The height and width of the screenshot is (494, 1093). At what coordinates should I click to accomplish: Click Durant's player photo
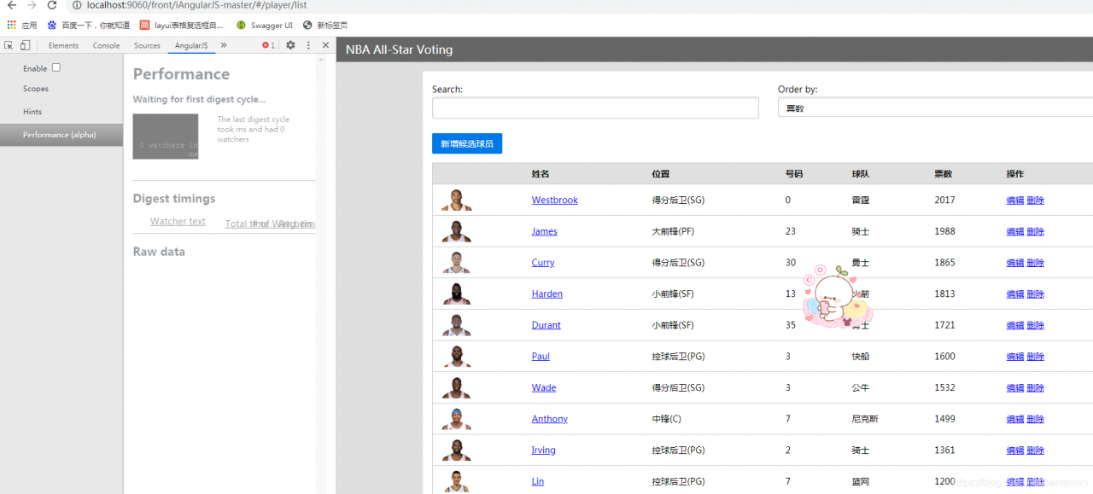pyautogui.click(x=457, y=325)
